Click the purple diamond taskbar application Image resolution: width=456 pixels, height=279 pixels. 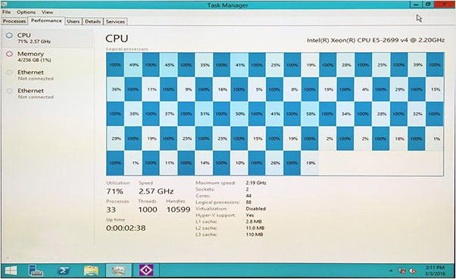point(146,270)
